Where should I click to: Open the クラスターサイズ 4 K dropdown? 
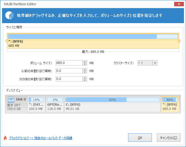[155, 63]
